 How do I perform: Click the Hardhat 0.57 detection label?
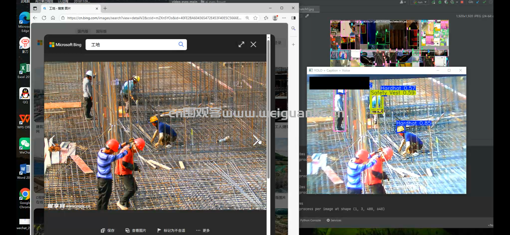398,88
